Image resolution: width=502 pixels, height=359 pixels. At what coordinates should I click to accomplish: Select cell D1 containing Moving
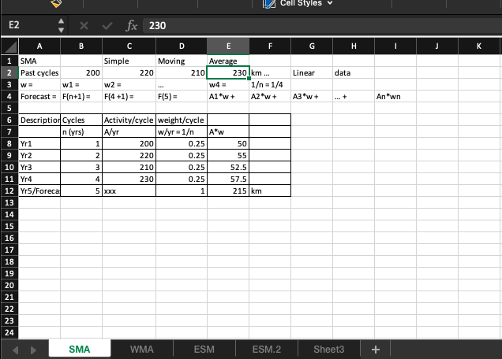pyautogui.click(x=182, y=61)
